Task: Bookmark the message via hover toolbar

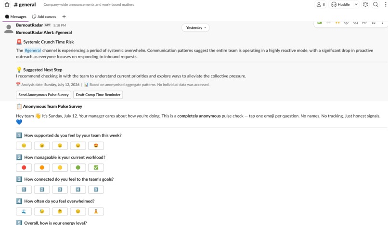Action: pyautogui.click(x=374, y=23)
